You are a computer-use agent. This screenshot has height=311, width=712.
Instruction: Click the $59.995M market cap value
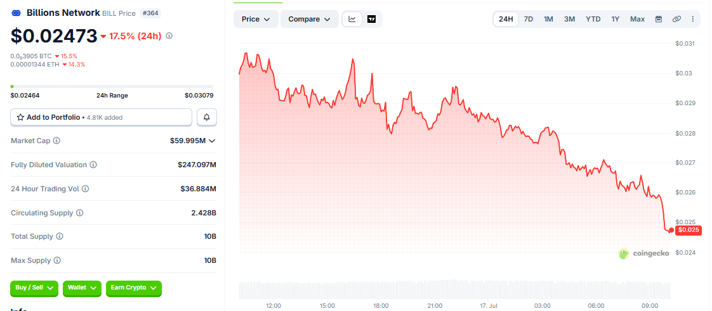[188, 141]
